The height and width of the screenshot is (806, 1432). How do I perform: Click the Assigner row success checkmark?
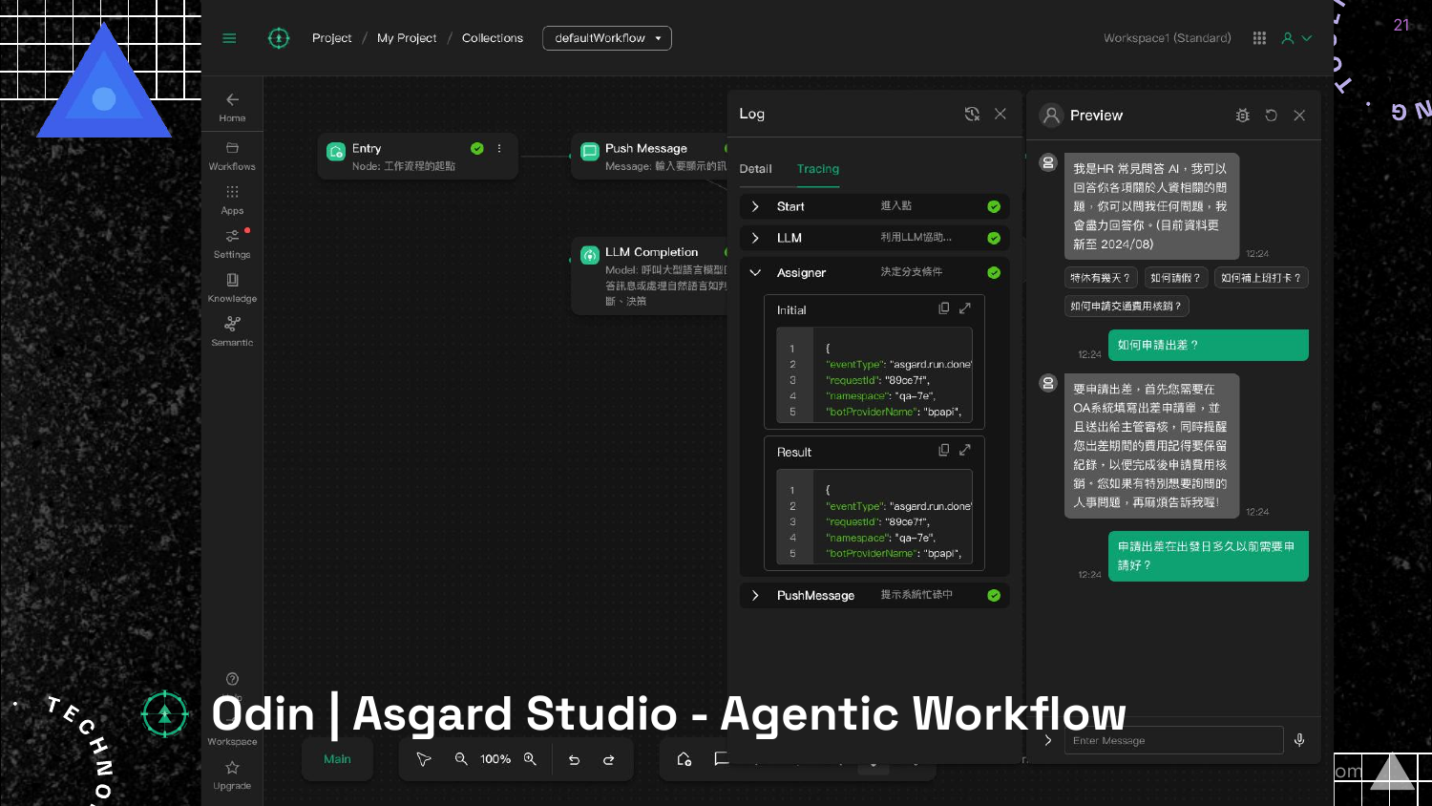tap(994, 272)
